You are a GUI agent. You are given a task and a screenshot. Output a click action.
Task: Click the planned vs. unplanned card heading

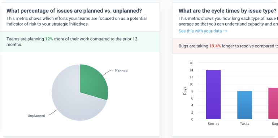pos(74,11)
